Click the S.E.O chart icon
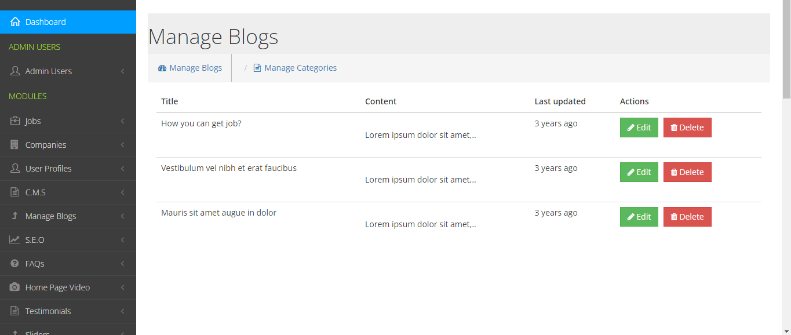The height and width of the screenshot is (335, 791). 15,240
